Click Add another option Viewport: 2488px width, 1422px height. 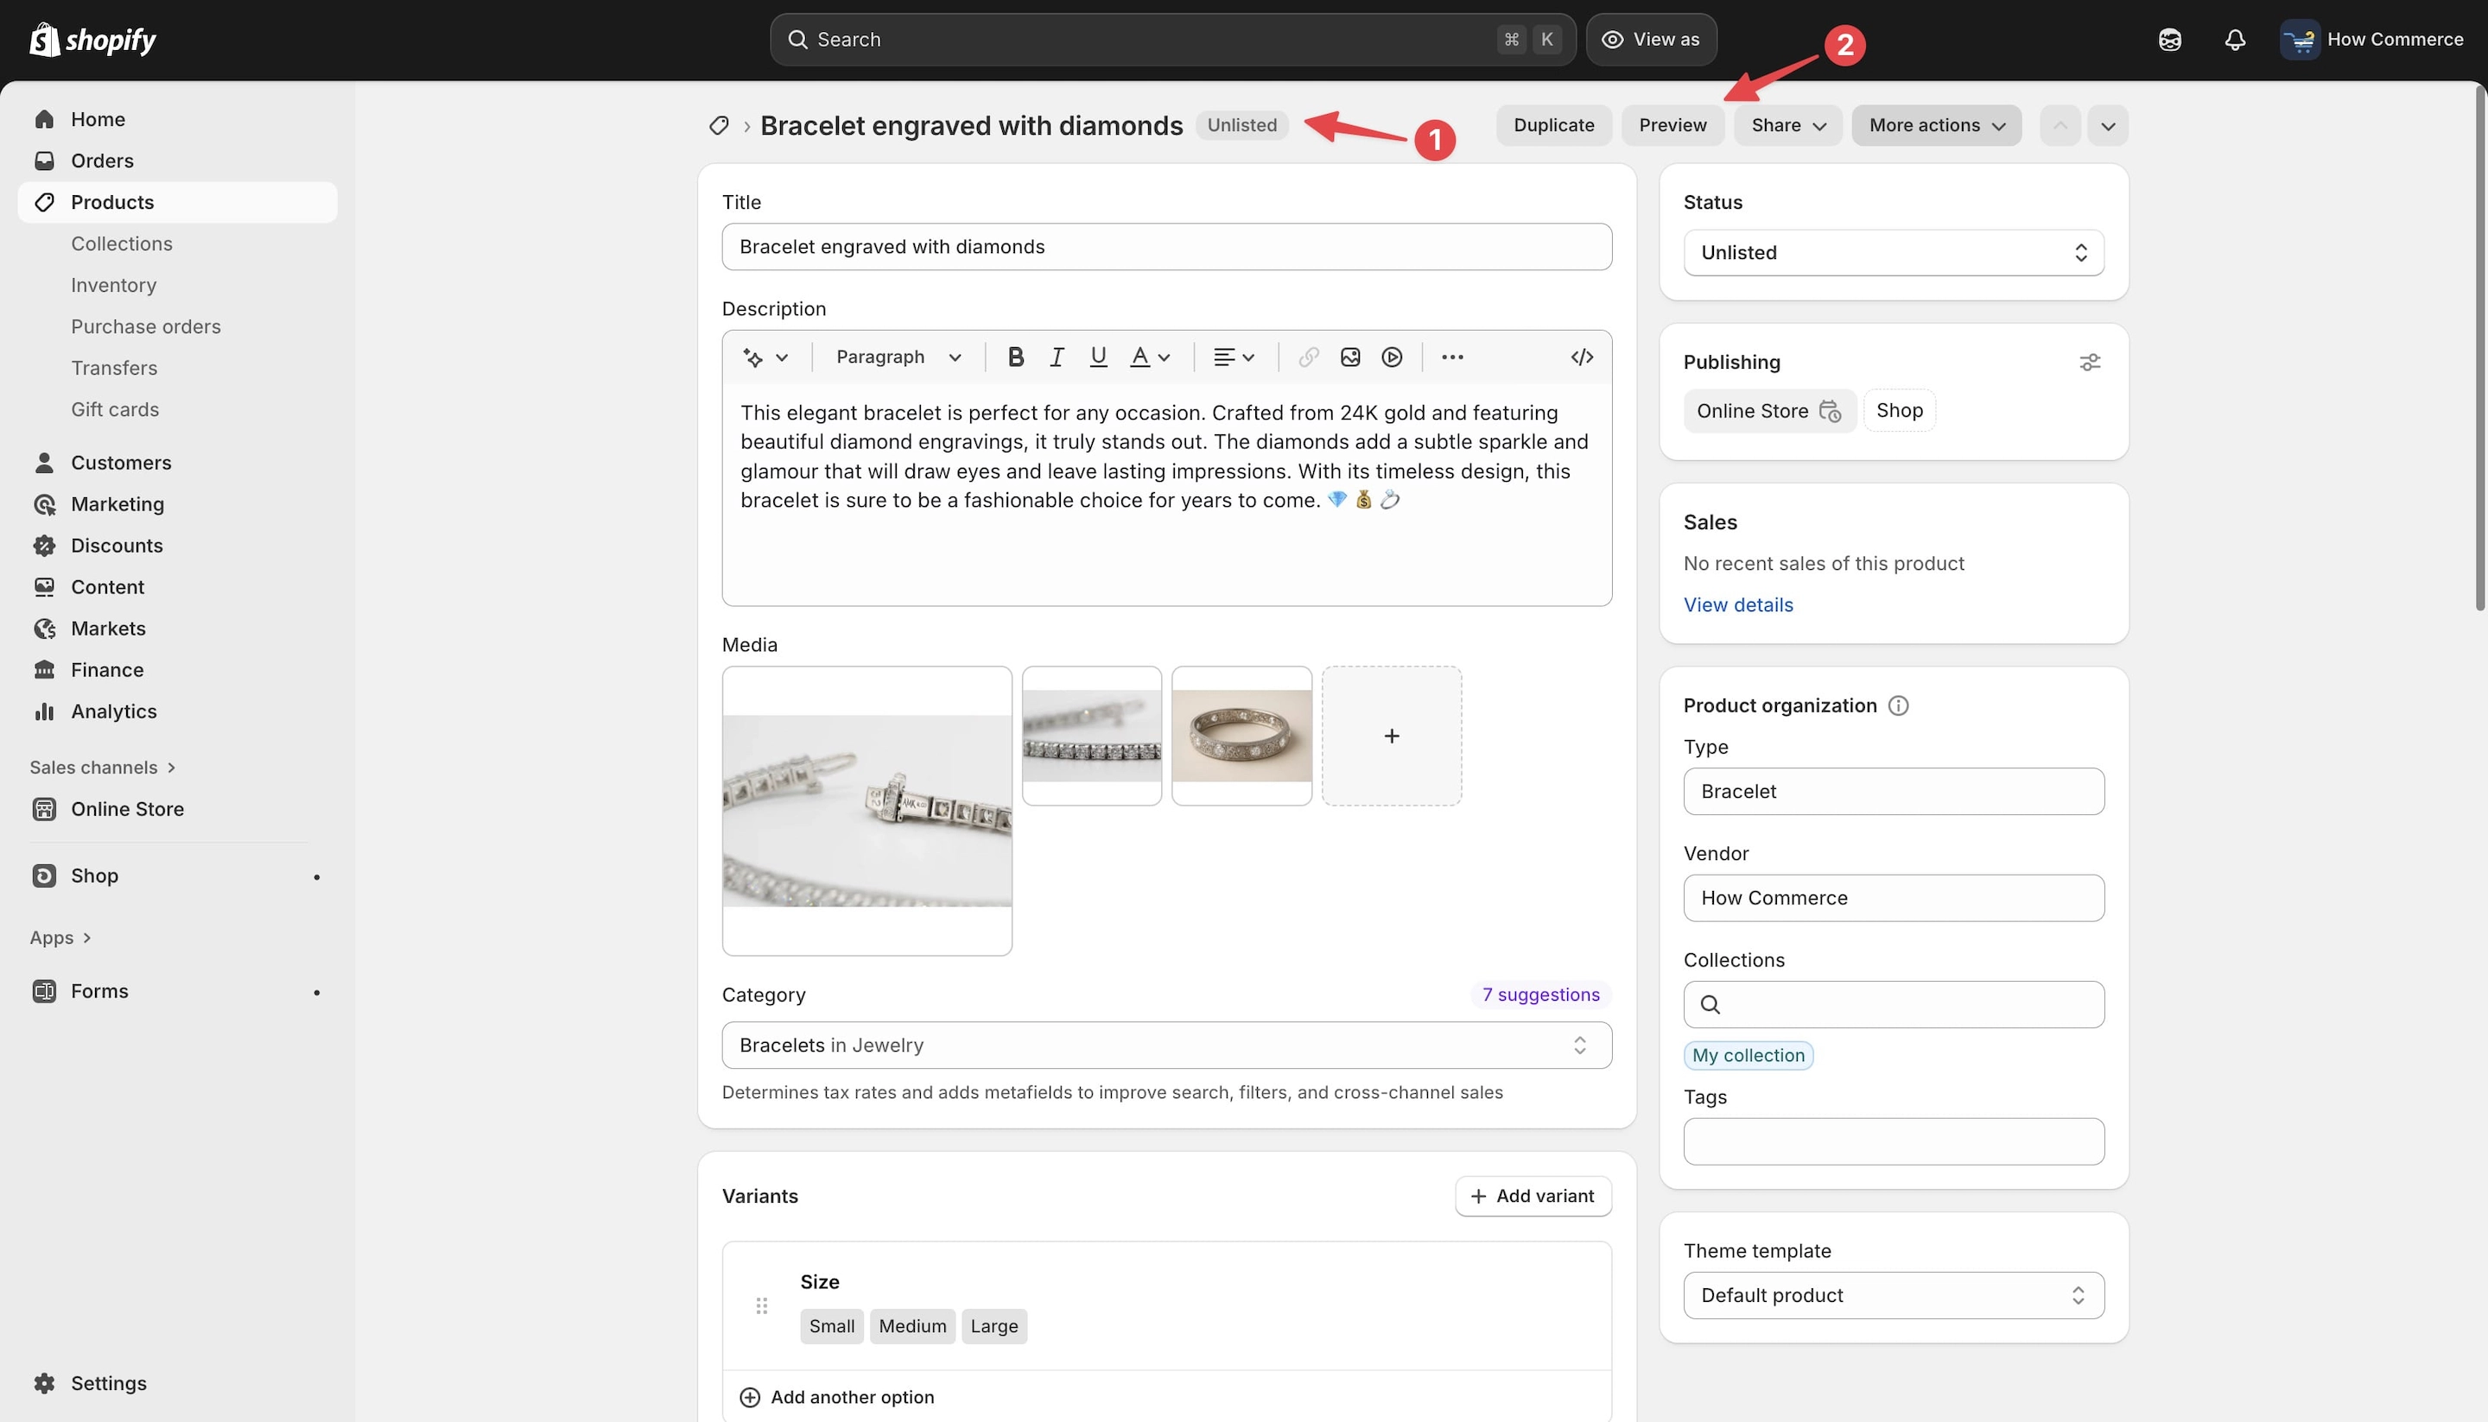(x=836, y=1397)
